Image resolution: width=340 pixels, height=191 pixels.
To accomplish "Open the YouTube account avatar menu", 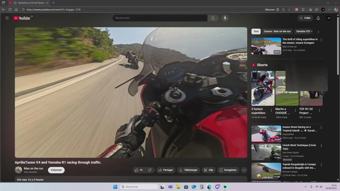I will click(x=329, y=18).
